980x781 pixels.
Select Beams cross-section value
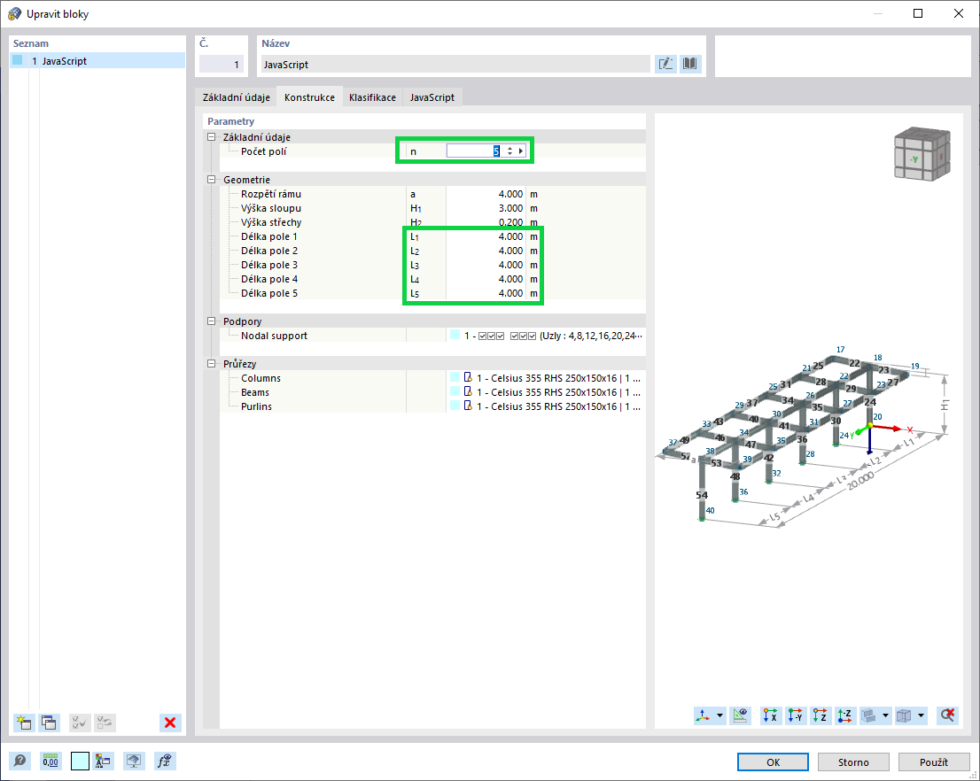pos(546,392)
